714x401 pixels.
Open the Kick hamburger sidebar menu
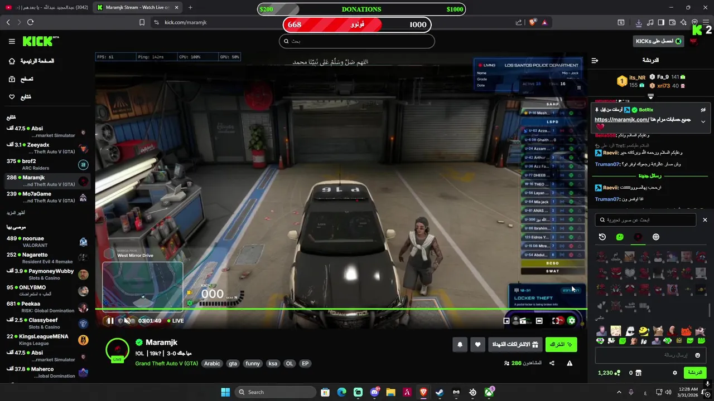coord(12,41)
